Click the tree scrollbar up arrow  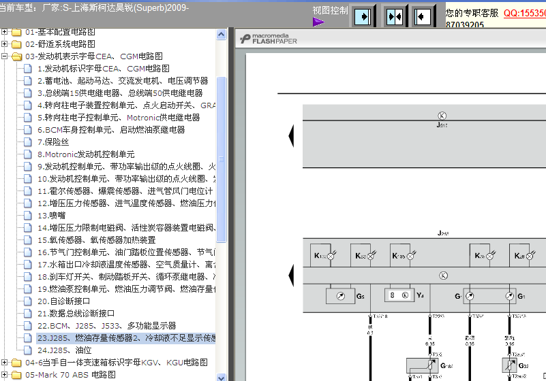click(x=221, y=34)
